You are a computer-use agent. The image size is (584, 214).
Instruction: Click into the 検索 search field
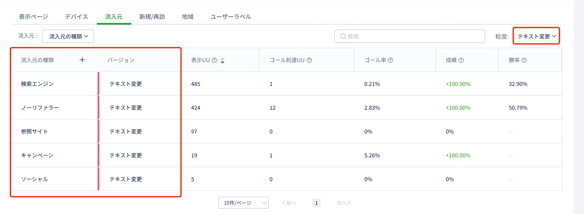pyautogui.click(x=413, y=36)
